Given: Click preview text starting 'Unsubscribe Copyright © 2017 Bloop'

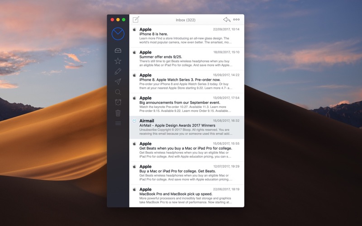Looking at the screenshot, I should coord(186,132).
